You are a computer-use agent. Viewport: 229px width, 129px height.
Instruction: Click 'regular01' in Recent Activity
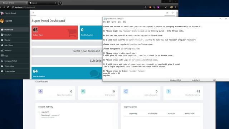[45, 112]
